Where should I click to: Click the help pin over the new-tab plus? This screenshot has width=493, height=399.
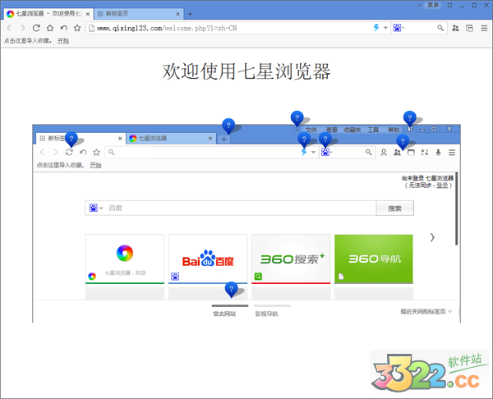[228, 126]
